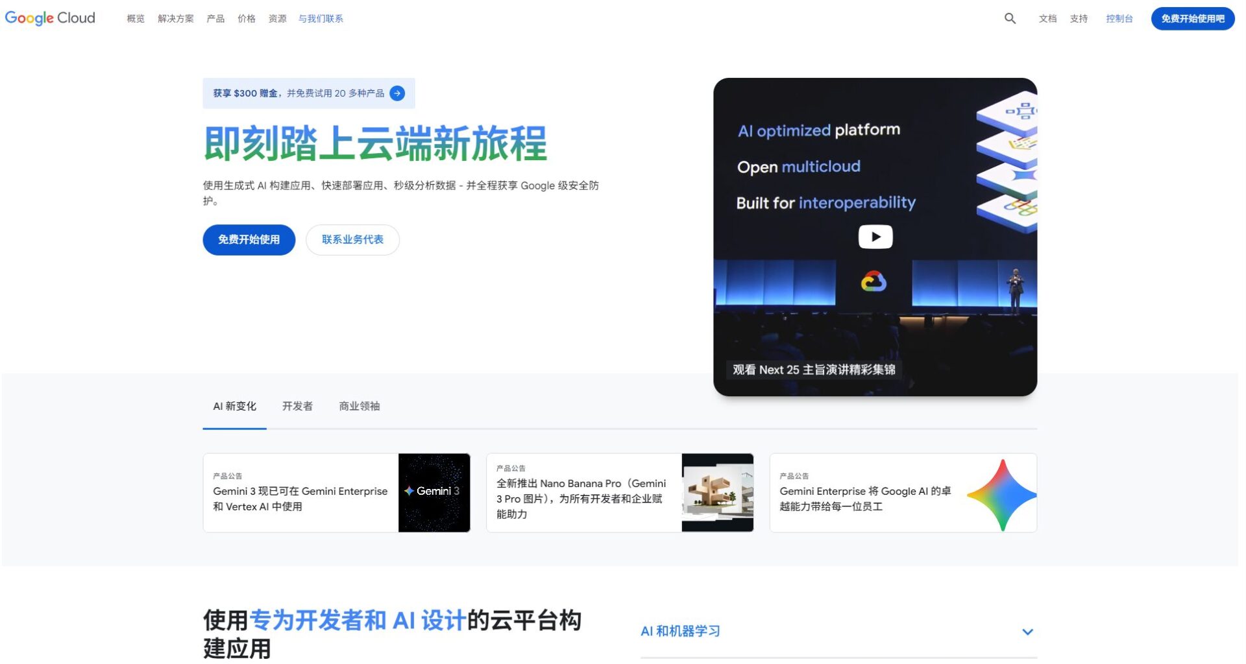Open the 产品 menu
The width and height of the screenshot is (1246, 664).
click(215, 18)
